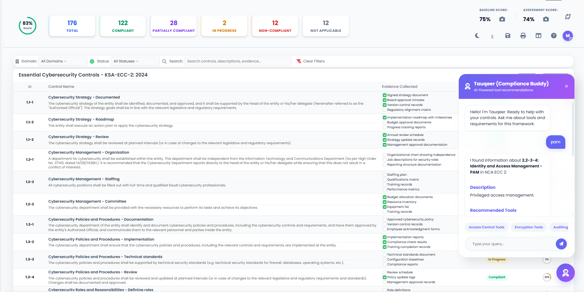
Task: Open the help question mark icon
Action: 554,36
